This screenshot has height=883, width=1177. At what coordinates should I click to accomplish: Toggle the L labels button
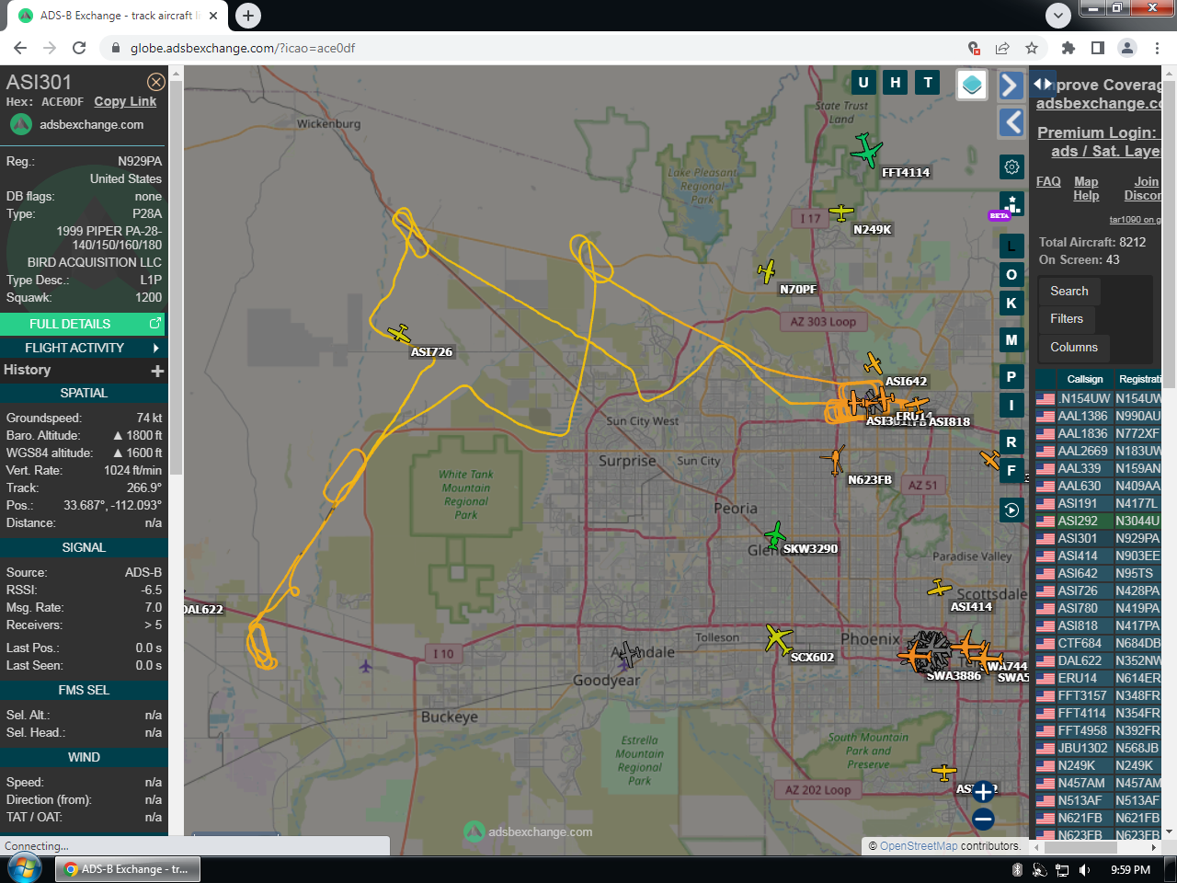tap(1011, 246)
